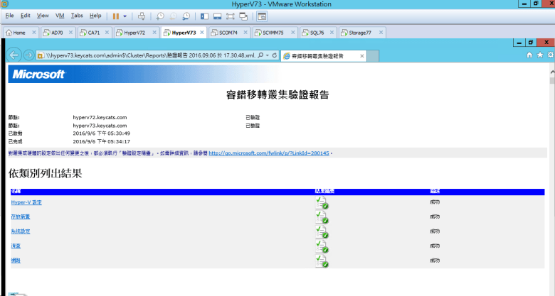Screen dimensions: 555x296
Task: Open IE favorites star icon
Action: (540, 55)
